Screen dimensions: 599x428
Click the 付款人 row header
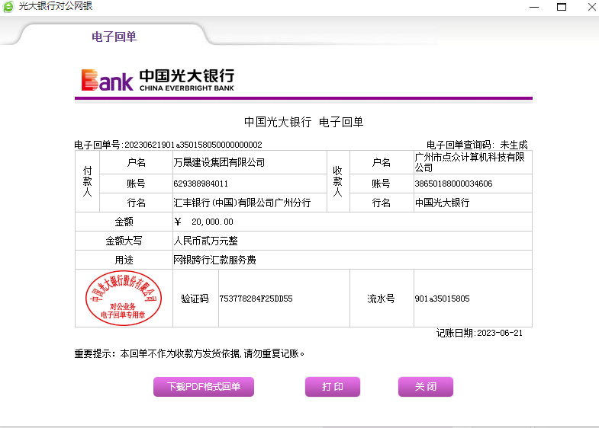(x=88, y=181)
